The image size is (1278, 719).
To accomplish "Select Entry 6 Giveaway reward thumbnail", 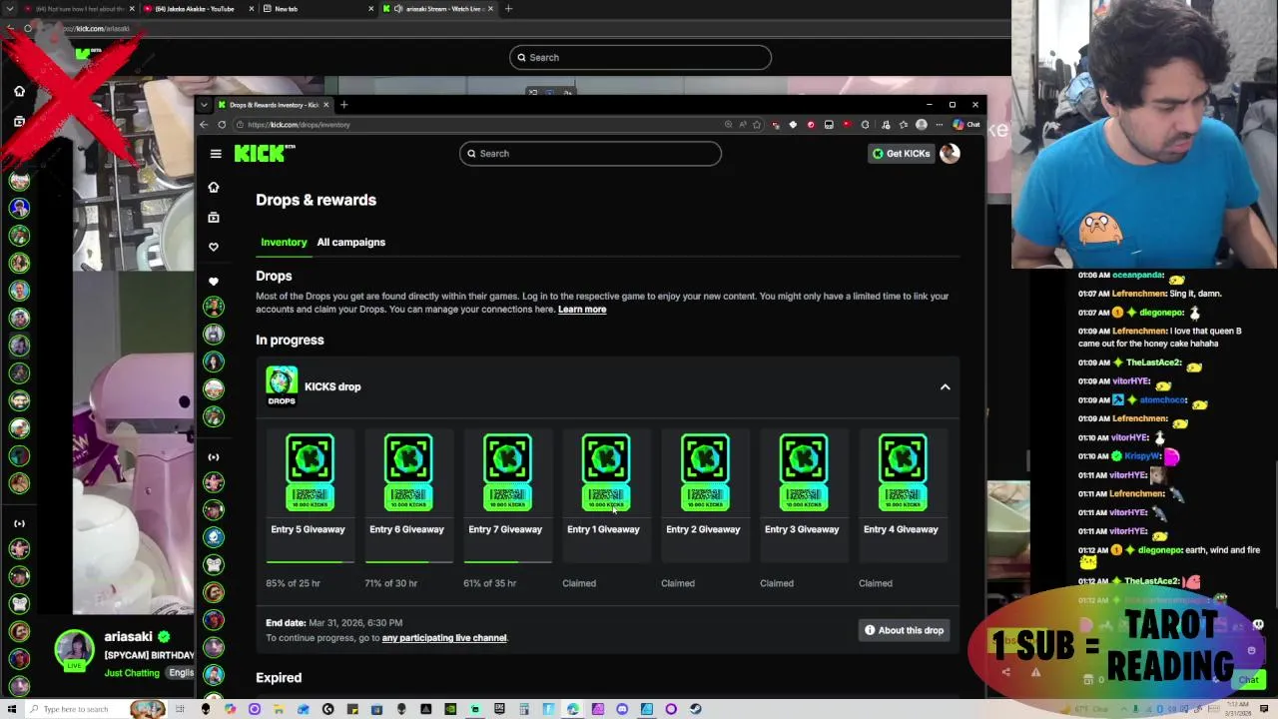I will pyautogui.click(x=408, y=472).
